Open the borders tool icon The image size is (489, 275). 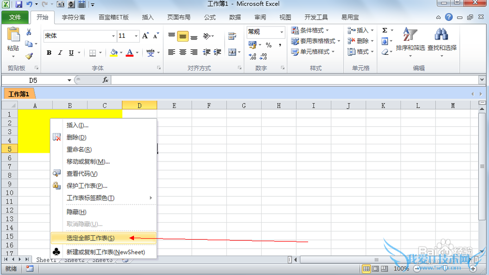coord(92,53)
